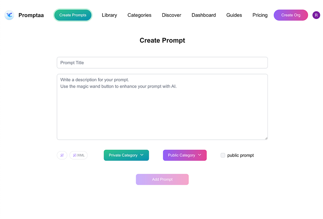The width and height of the screenshot is (323, 219).
Task: Click the Create Org button
Action: [291, 15]
